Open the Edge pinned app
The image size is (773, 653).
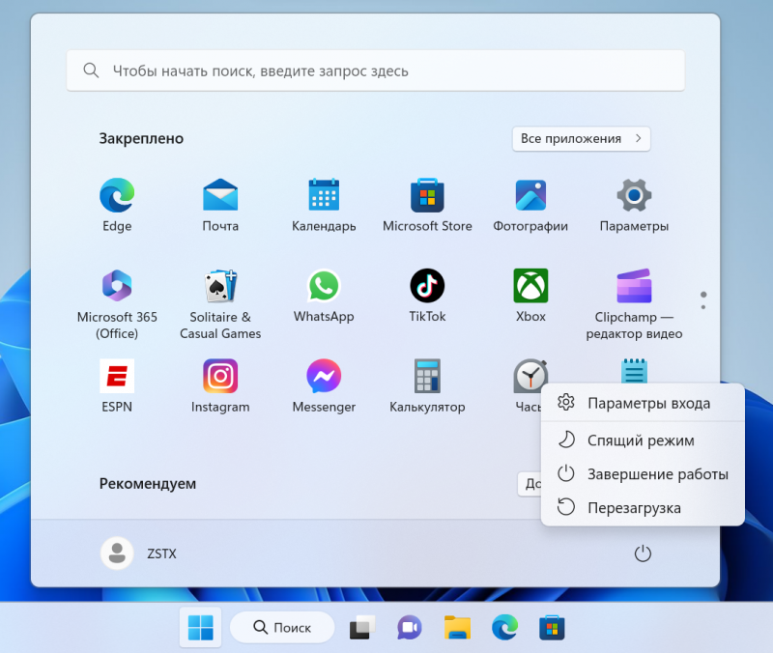[117, 206]
